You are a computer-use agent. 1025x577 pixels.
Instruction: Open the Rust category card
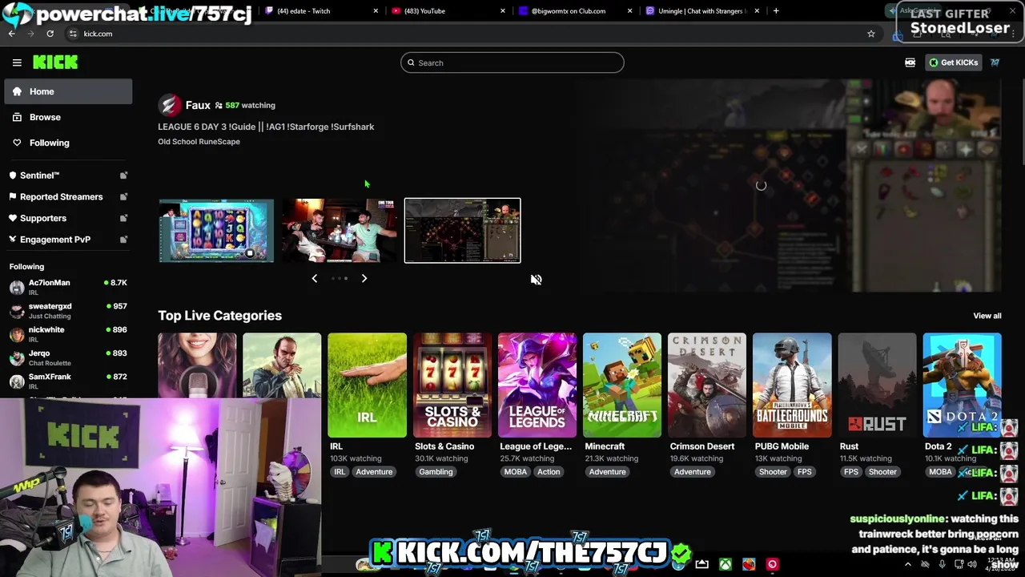coord(877,385)
